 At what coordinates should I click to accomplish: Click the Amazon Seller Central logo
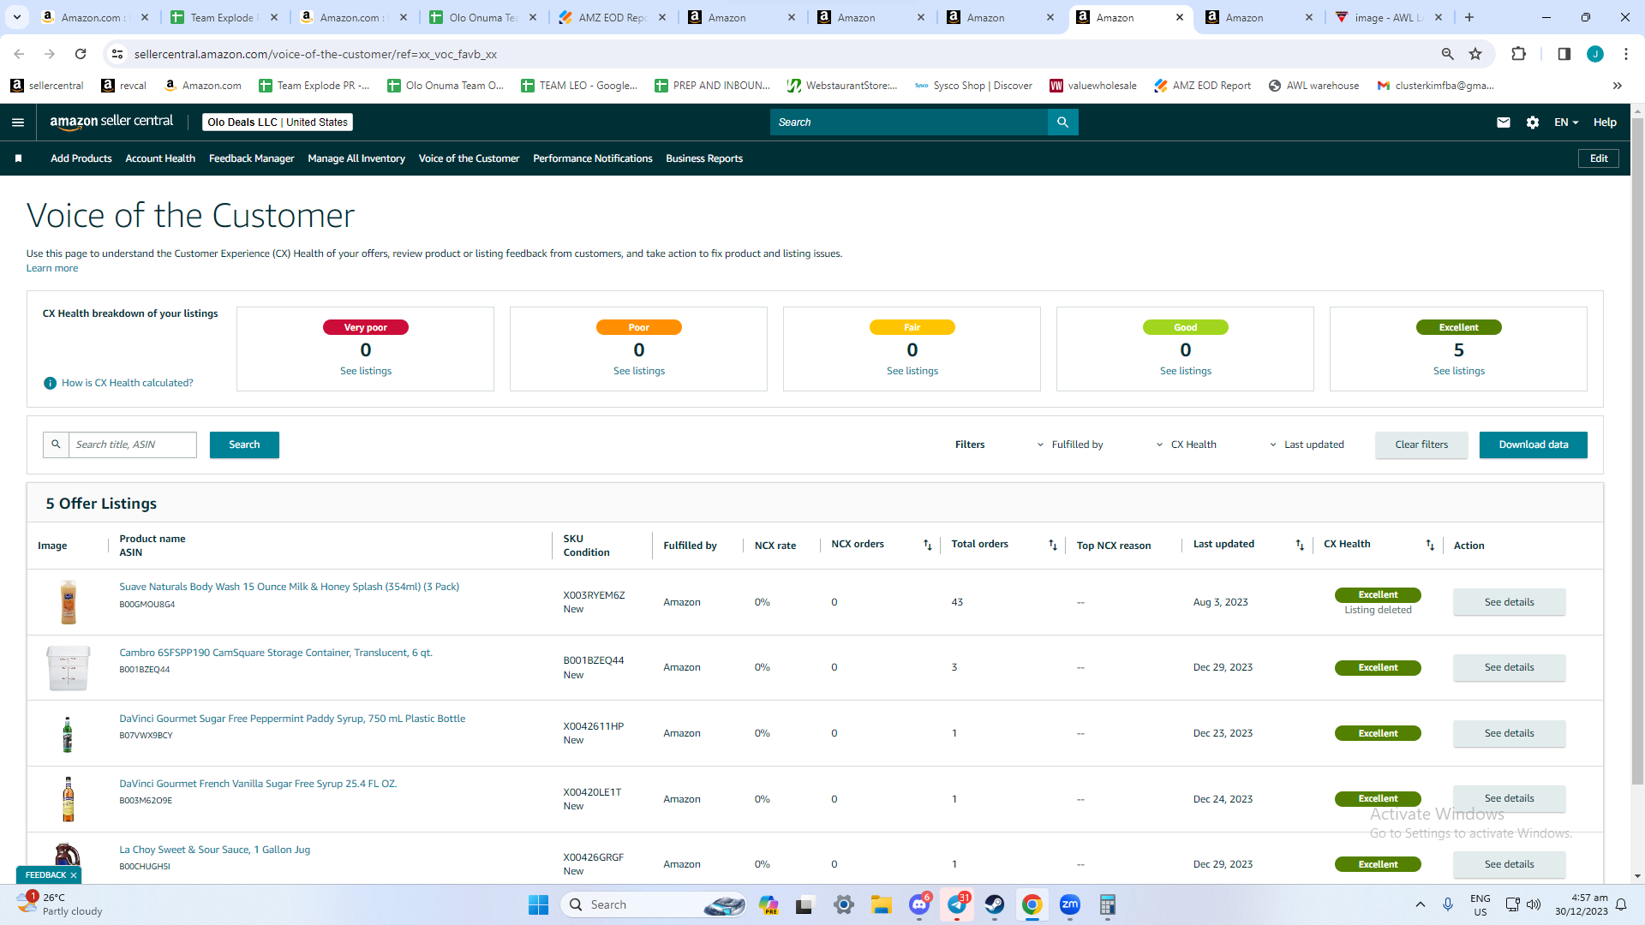[x=111, y=122]
